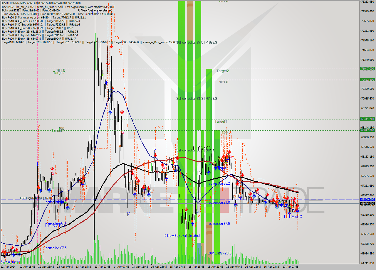Click the '17 Apr 07:45' time axis label
The height and width of the screenshot is (270, 376).
tap(291, 267)
